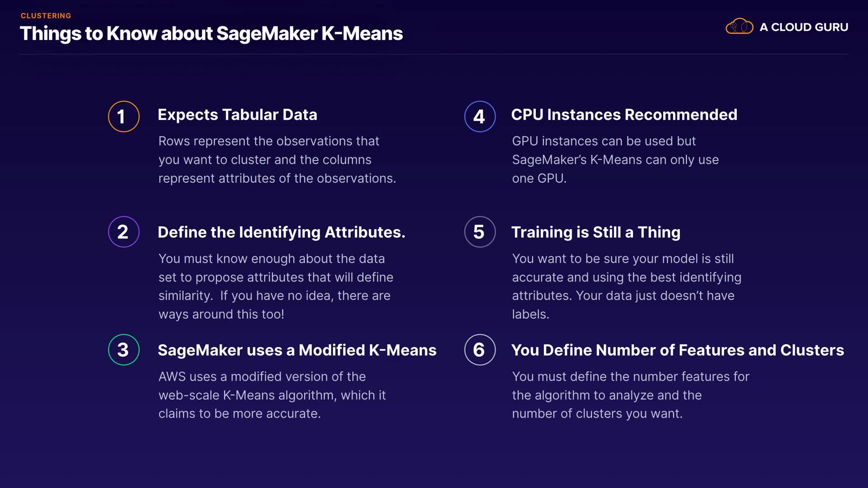Select SageMaker uses a Modified K-Means heading
The image size is (868, 488).
coord(297,350)
